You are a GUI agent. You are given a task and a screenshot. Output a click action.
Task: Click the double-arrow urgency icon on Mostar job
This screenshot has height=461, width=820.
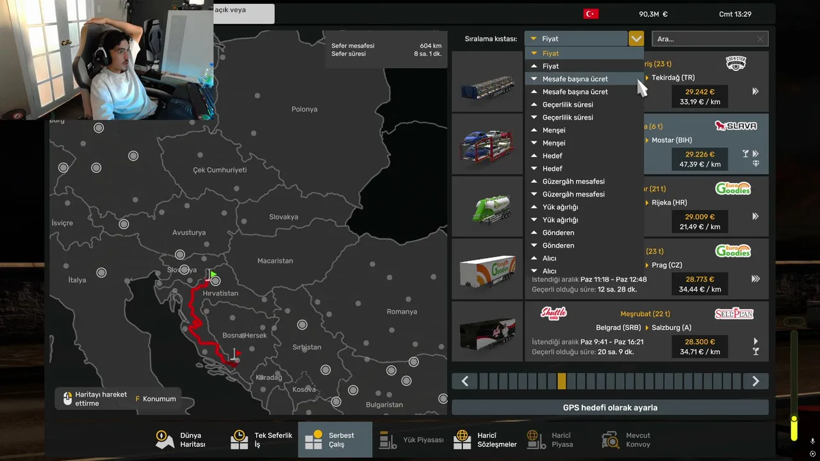click(755, 154)
